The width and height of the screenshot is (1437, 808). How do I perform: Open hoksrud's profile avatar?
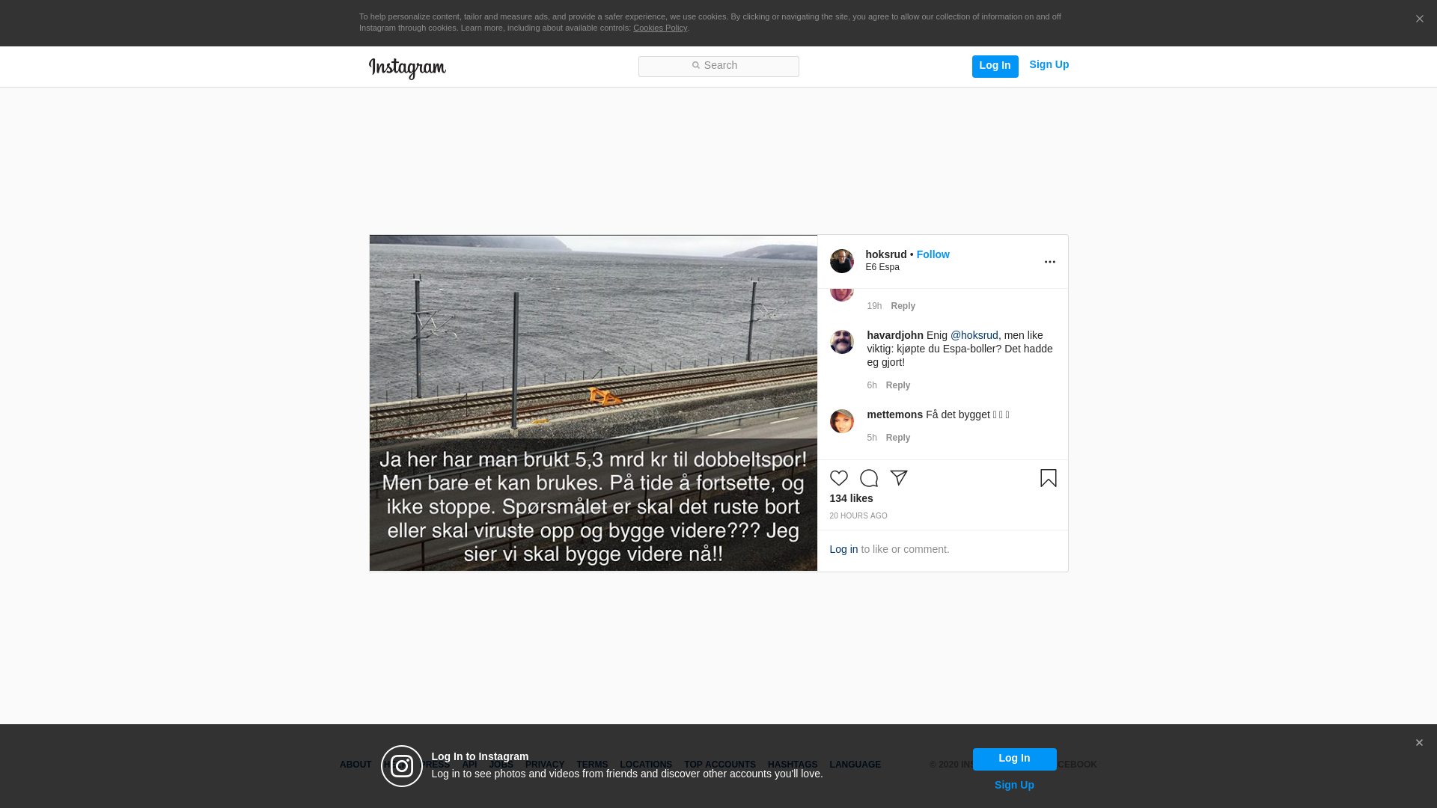coord(841,261)
